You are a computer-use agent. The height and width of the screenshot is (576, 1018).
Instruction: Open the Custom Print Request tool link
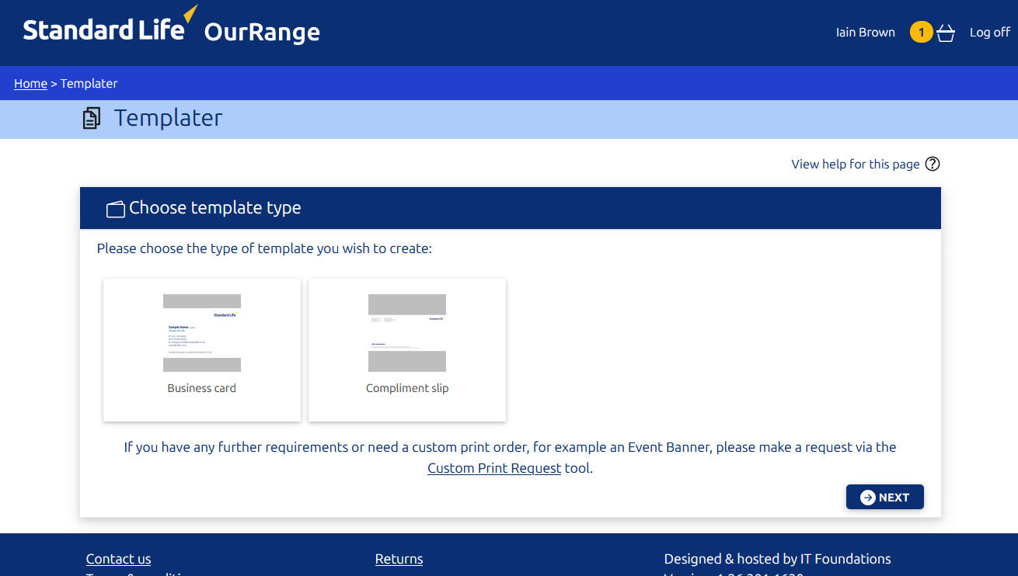pyautogui.click(x=494, y=468)
